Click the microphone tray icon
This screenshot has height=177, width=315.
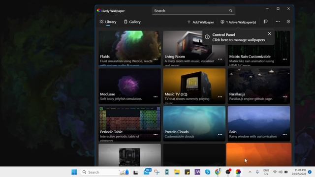pyautogui.click(x=257, y=172)
